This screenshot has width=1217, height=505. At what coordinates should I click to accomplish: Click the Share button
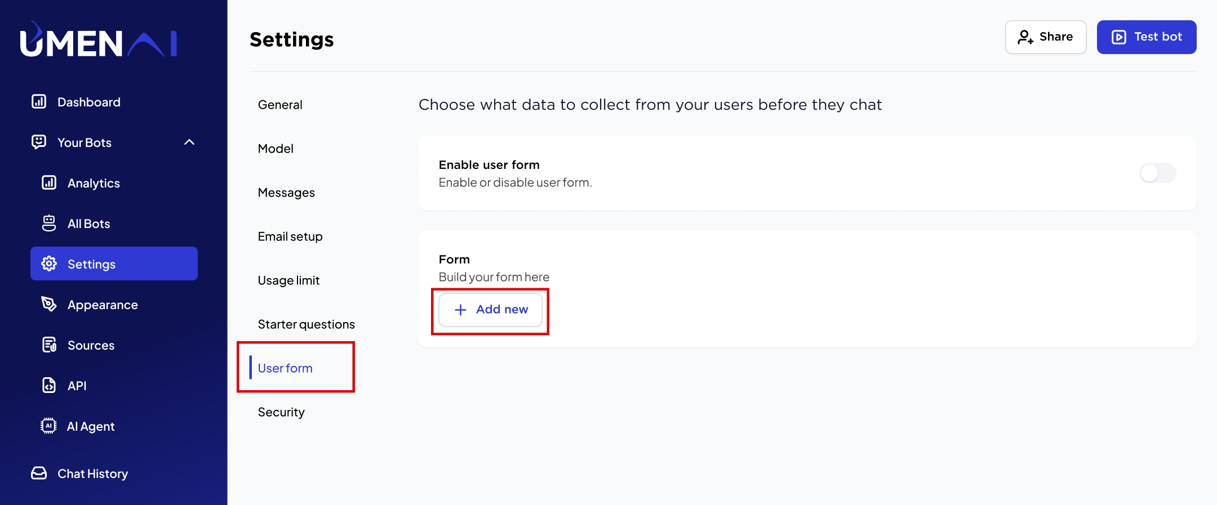pyautogui.click(x=1046, y=37)
